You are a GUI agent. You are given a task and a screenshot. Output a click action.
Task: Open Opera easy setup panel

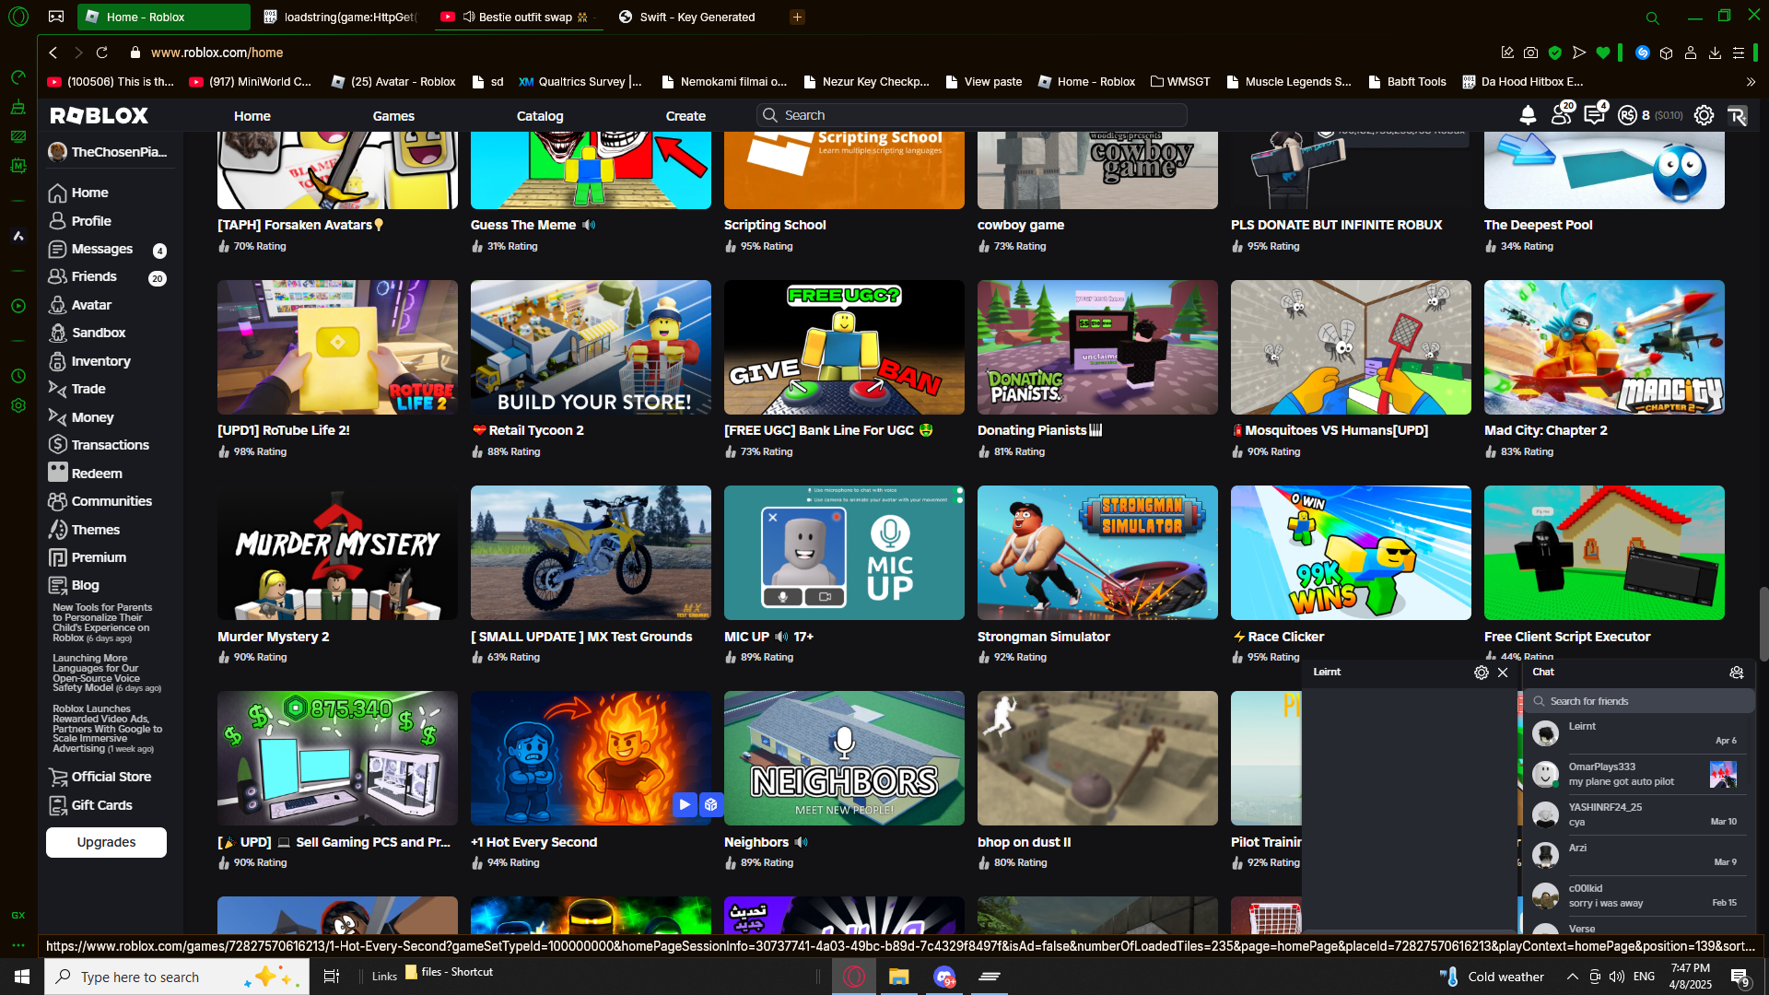(1739, 53)
